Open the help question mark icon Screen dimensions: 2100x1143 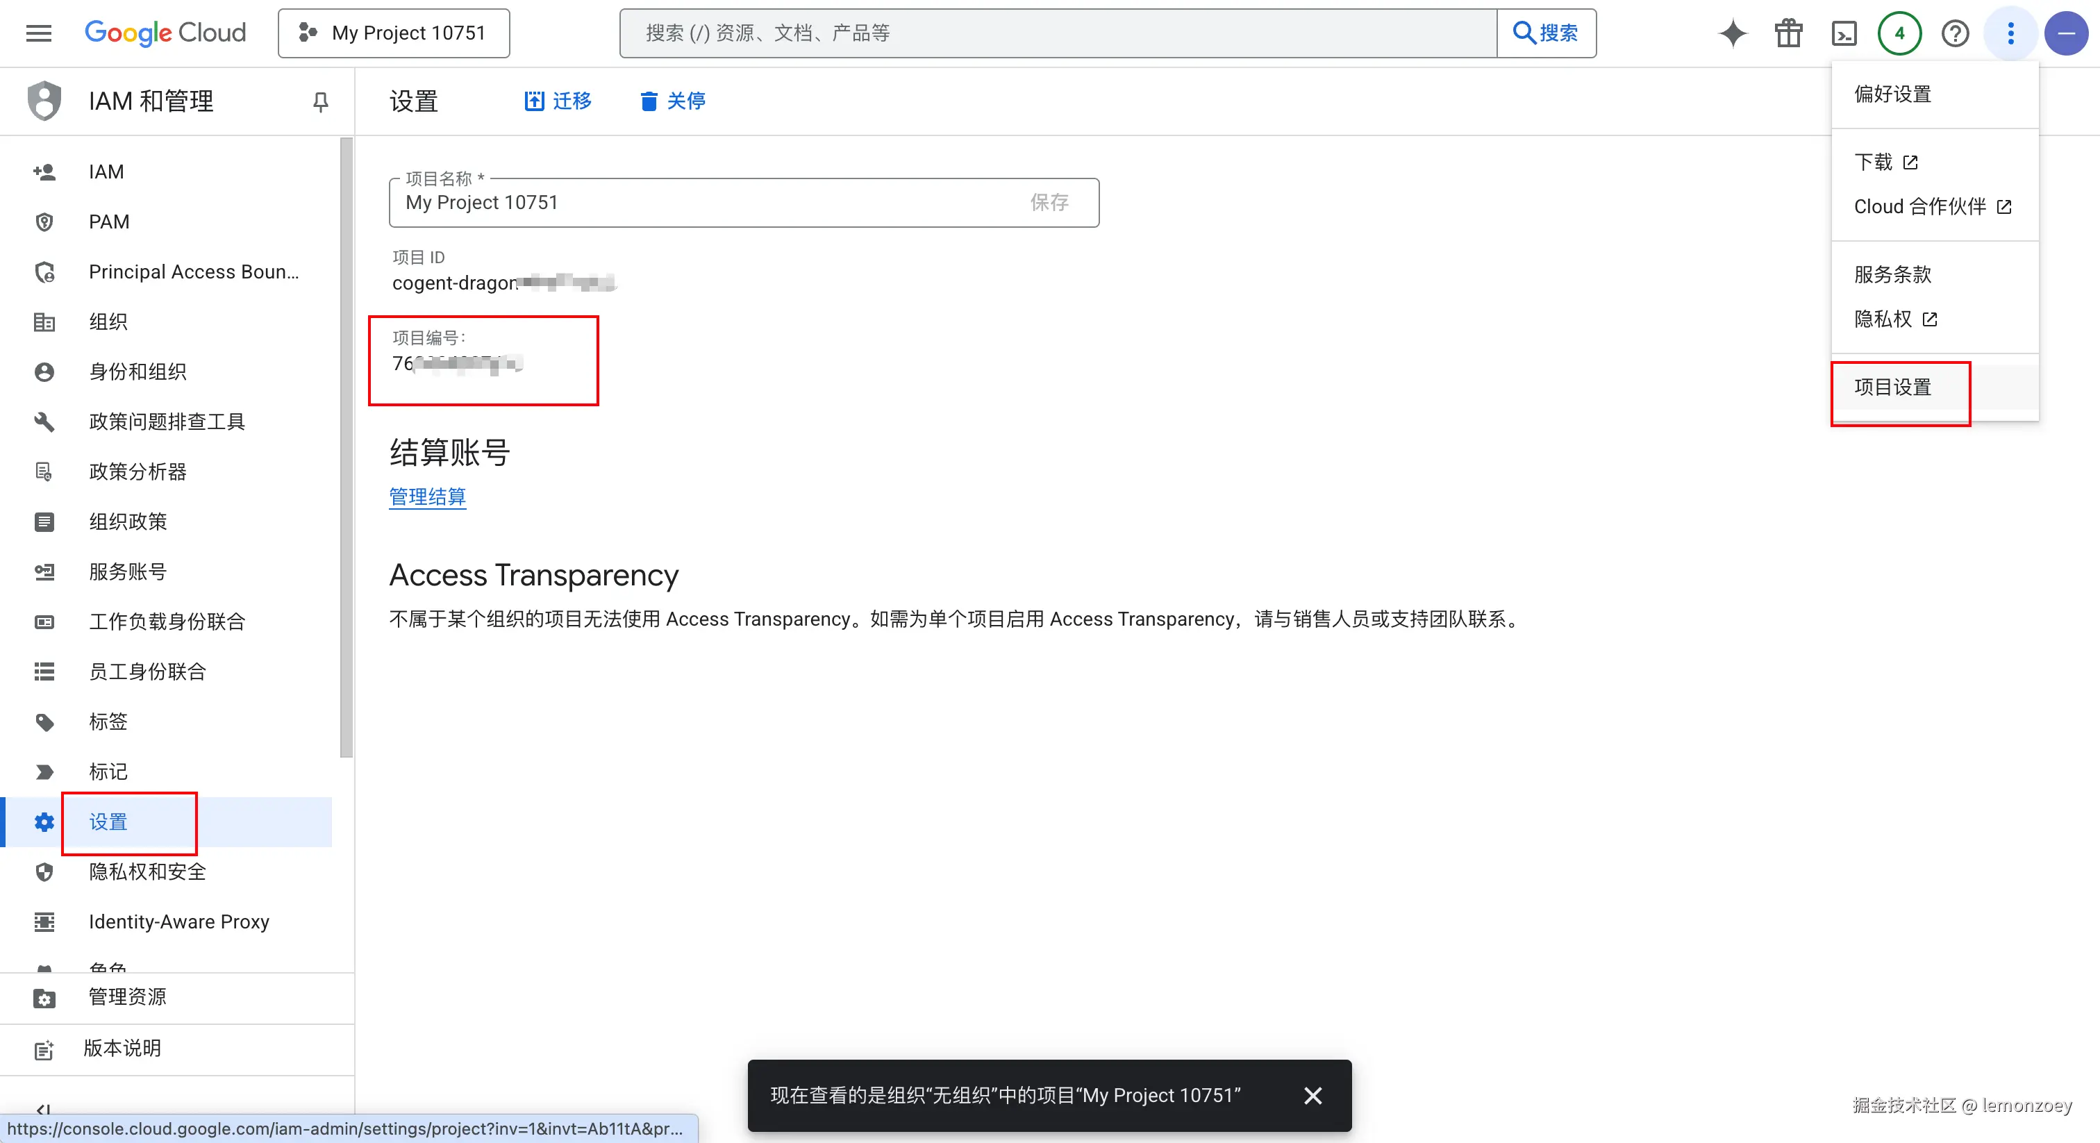click(1955, 33)
